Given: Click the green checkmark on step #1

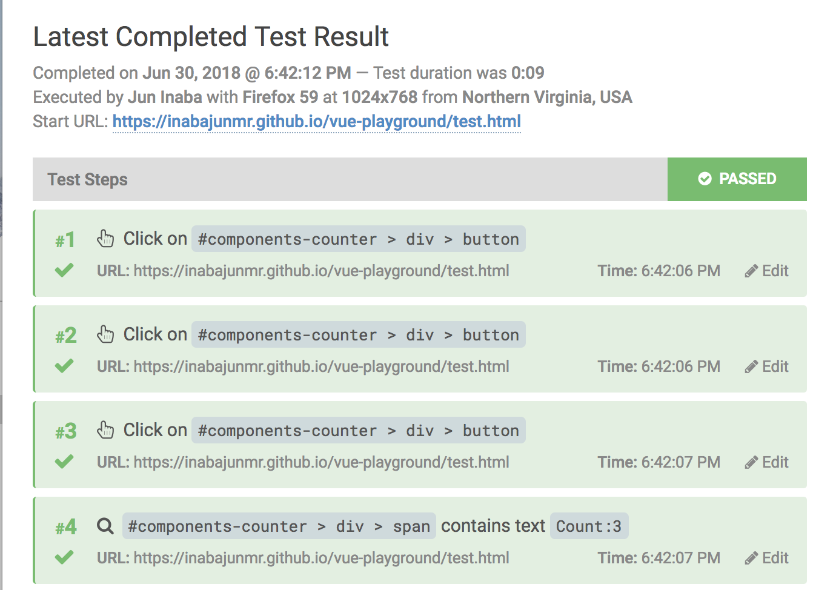Looking at the screenshot, I should pyautogui.click(x=64, y=270).
